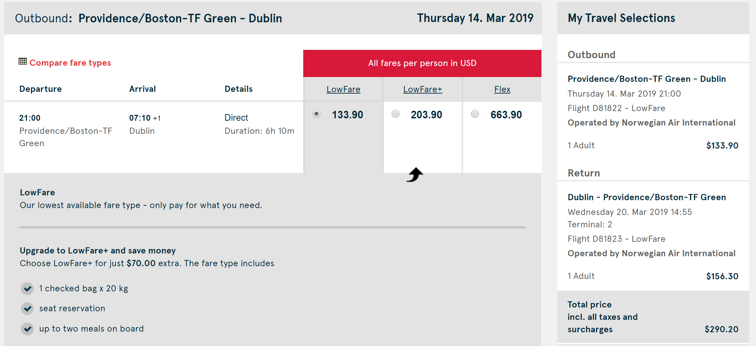Viewport: 756px width, 346px height.
Task: Select the LowFare 133.90 radio button
Action: (316, 114)
